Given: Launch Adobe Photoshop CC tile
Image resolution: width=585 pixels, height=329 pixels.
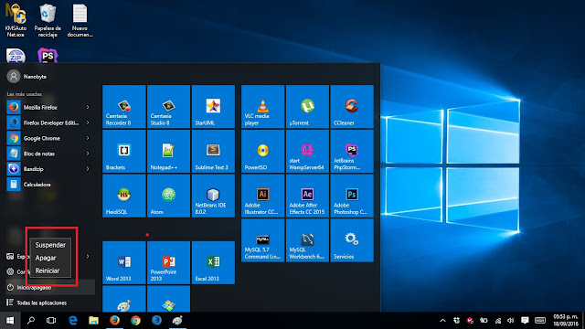Looking at the screenshot, I should coord(352,196).
